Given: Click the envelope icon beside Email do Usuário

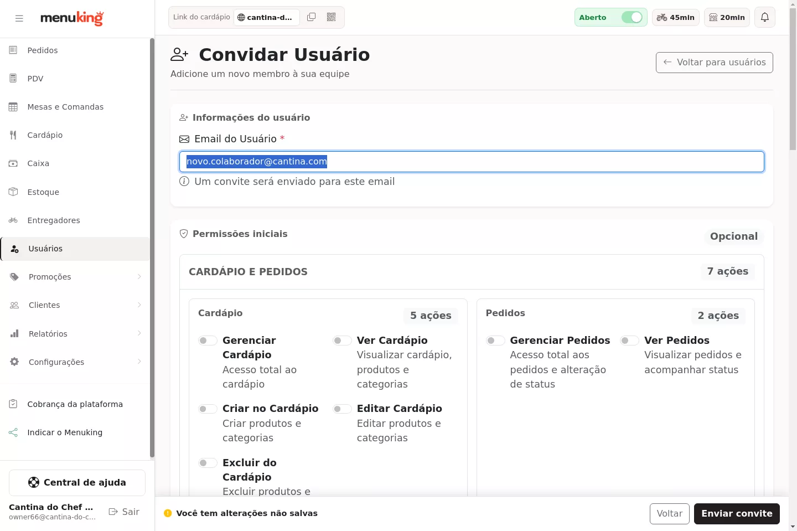Looking at the screenshot, I should [184, 139].
